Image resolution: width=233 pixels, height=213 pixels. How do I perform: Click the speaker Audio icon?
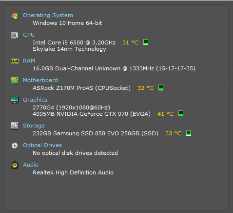click(x=15, y=165)
